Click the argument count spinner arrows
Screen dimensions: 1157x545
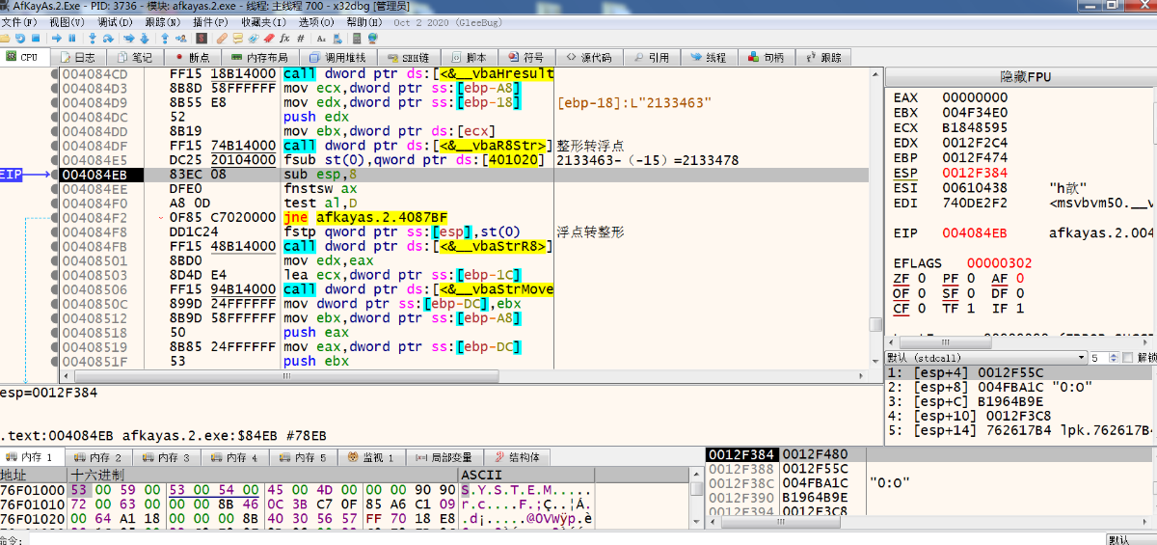tap(1112, 358)
